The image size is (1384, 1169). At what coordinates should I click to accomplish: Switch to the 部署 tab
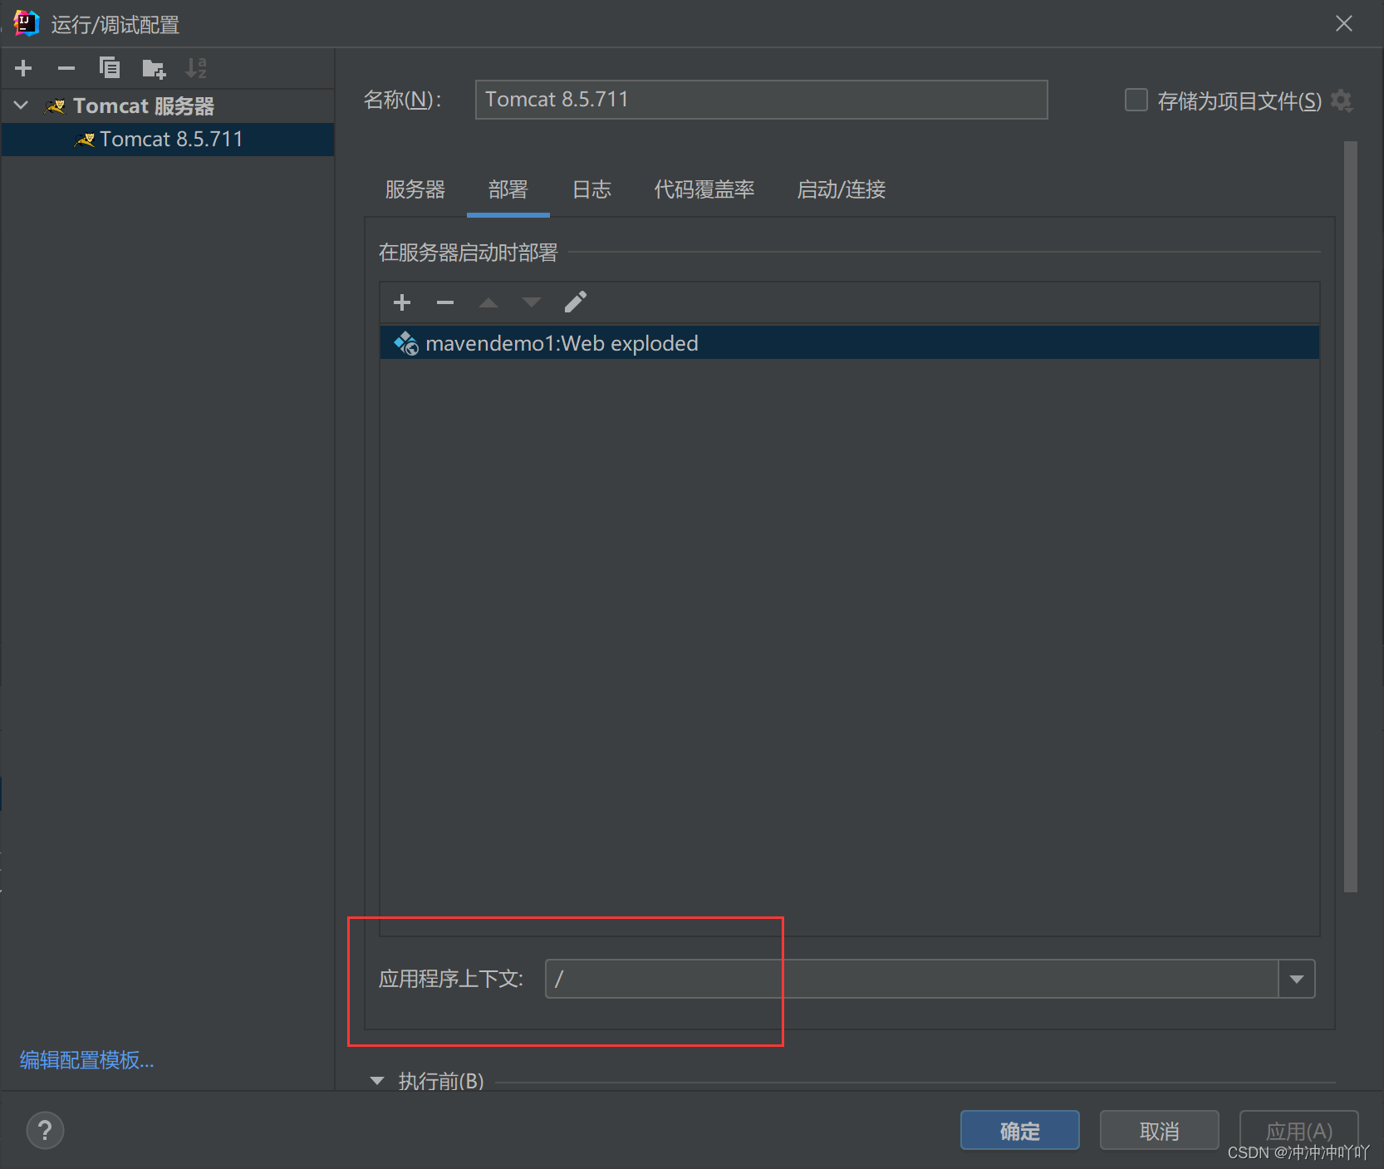pos(508,189)
